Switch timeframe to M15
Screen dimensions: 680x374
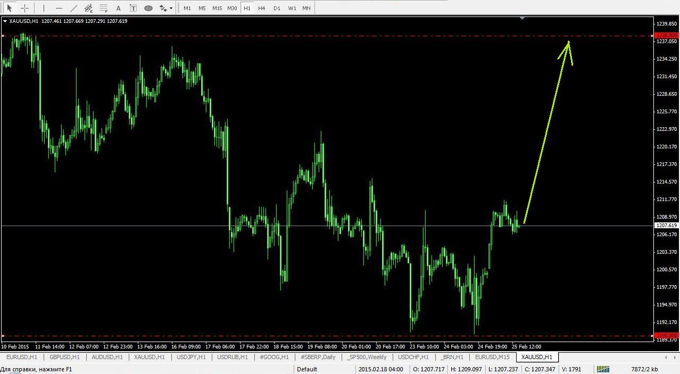[217, 8]
